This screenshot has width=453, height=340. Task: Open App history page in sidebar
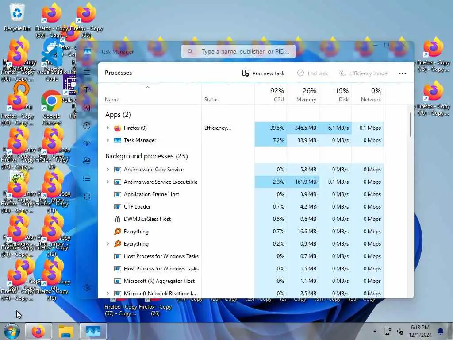tap(87, 125)
